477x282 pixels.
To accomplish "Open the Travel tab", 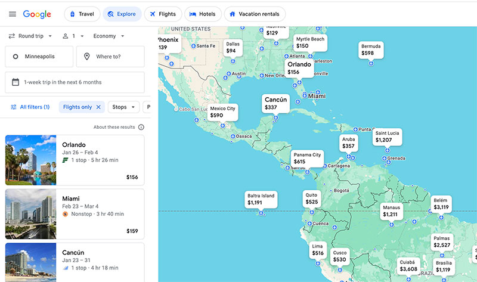I will coord(82,14).
